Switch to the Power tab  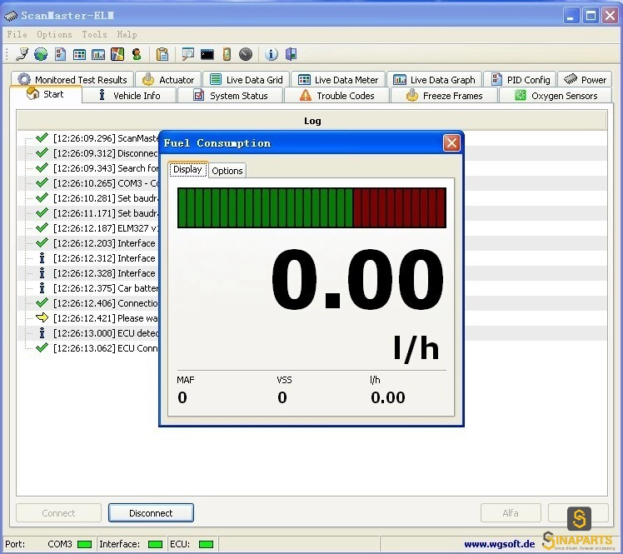[585, 79]
